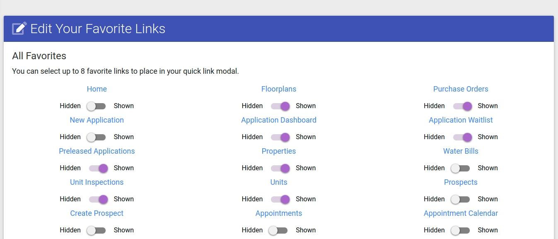This screenshot has height=239, width=558.
Task: Disable the Unit Inspections toggle
Action: tap(99, 199)
